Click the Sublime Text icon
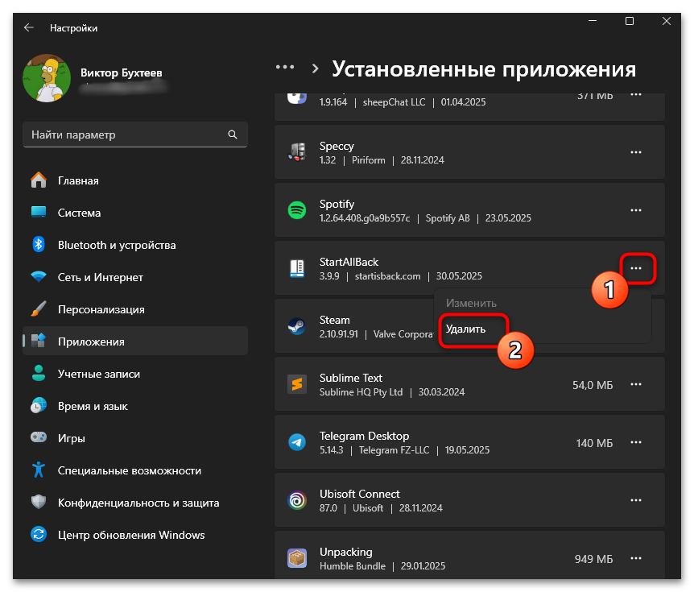Screen dimensions: 694x592 296,384
